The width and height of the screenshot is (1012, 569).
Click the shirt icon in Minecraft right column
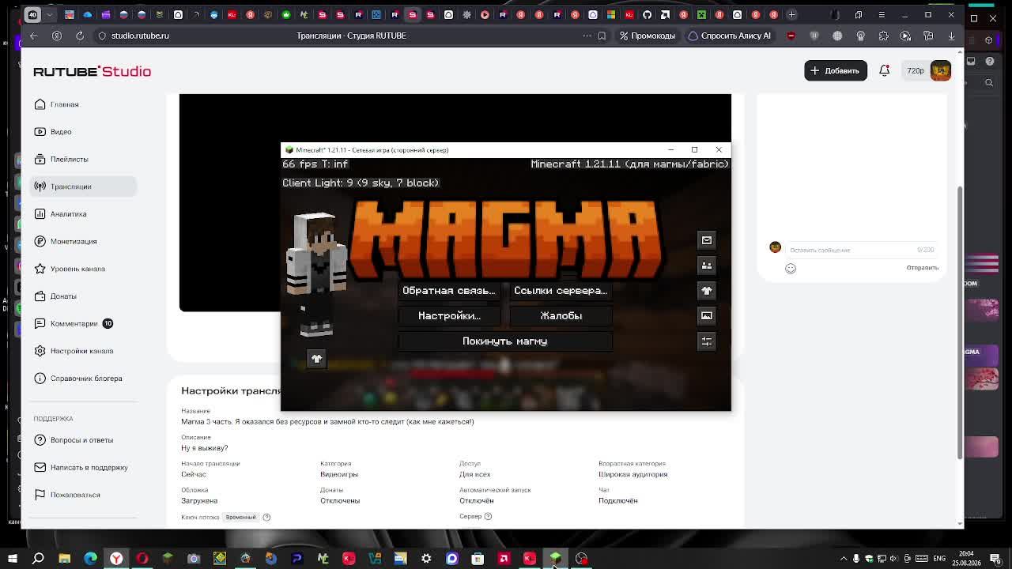707,291
